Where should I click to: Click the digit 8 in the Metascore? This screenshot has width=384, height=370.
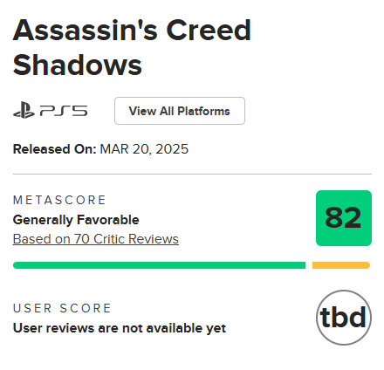click(x=334, y=217)
